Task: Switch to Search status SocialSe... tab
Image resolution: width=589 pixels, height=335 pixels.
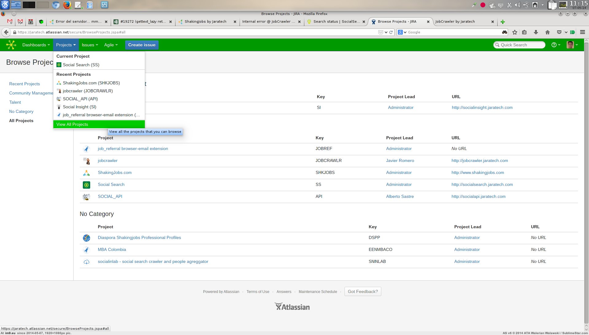Action: click(x=337, y=21)
